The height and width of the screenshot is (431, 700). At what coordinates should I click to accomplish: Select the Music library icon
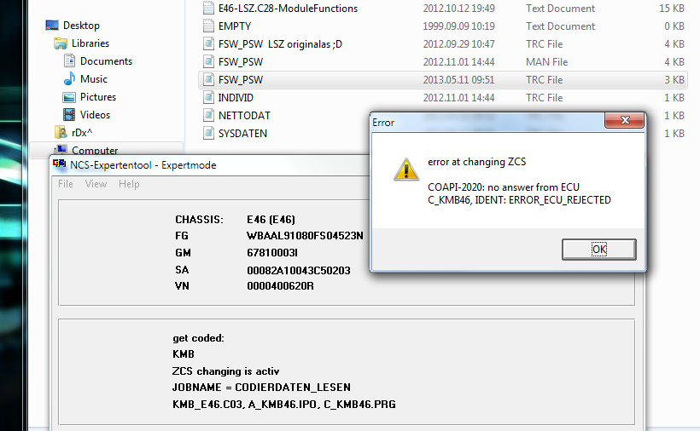[70, 79]
